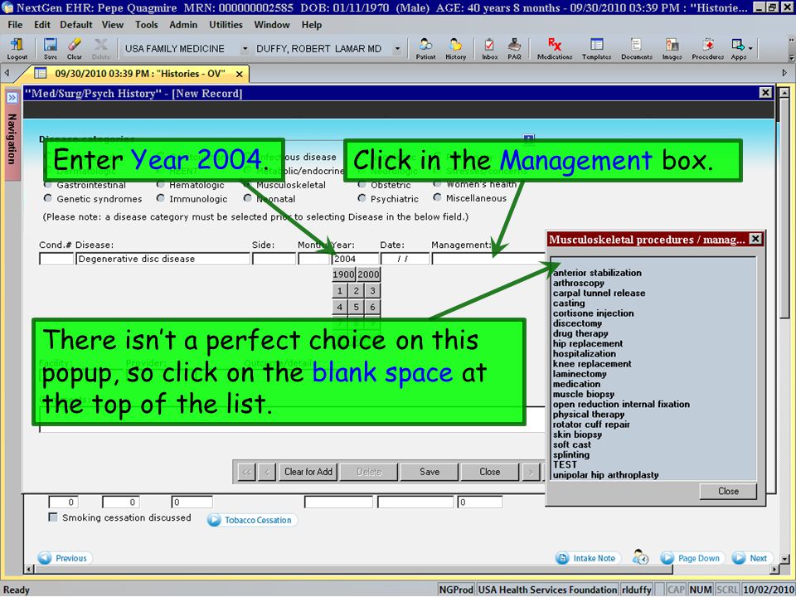
Task: Switch to the Histories - OV tab
Action: coord(139,74)
